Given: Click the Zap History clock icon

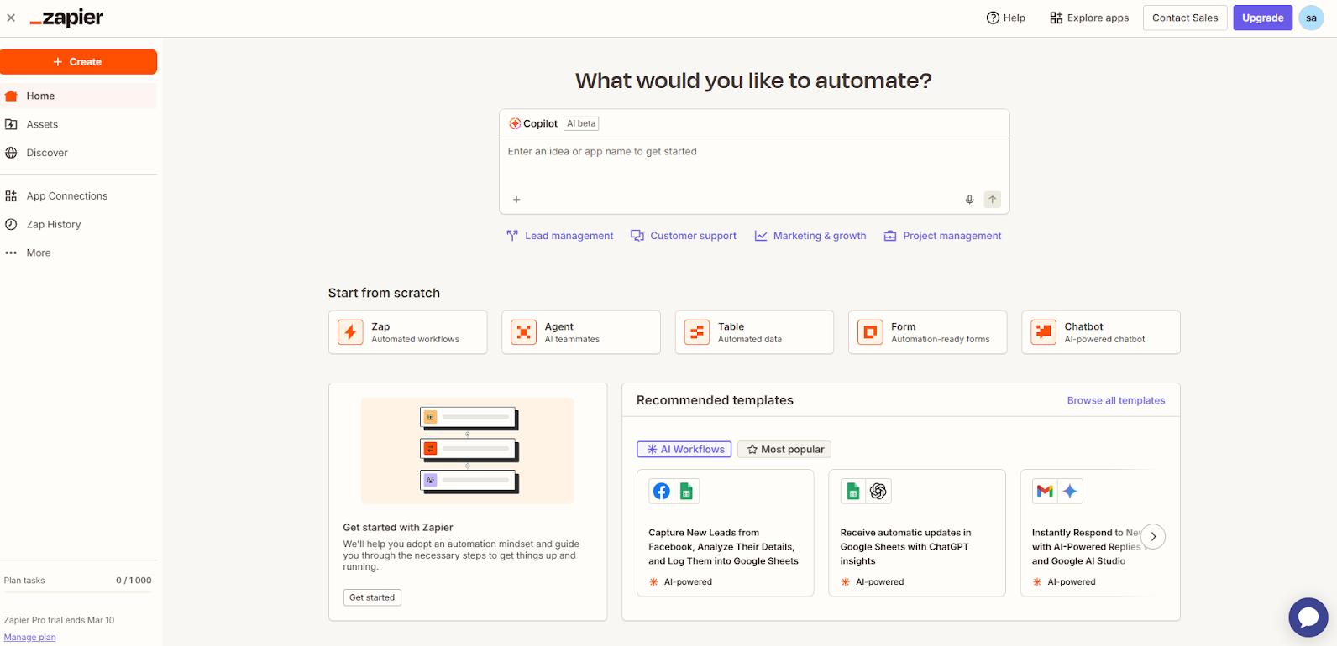Looking at the screenshot, I should click(11, 225).
